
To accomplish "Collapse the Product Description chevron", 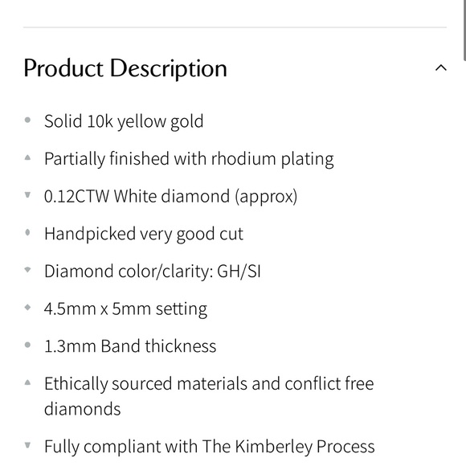I will click(441, 68).
